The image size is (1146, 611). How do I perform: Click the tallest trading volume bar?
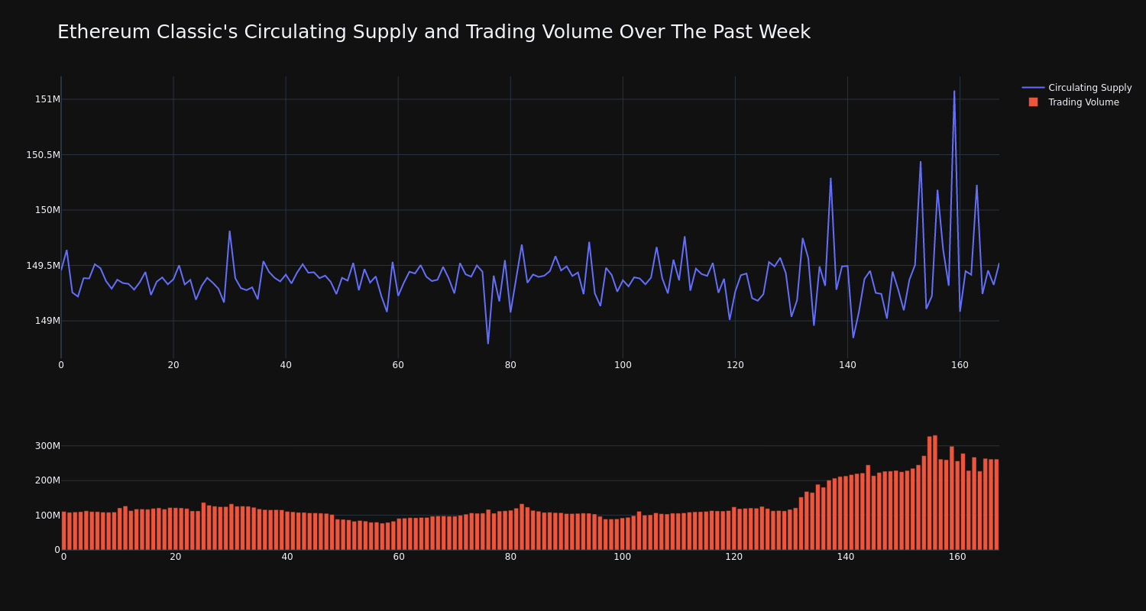[935, 493]
